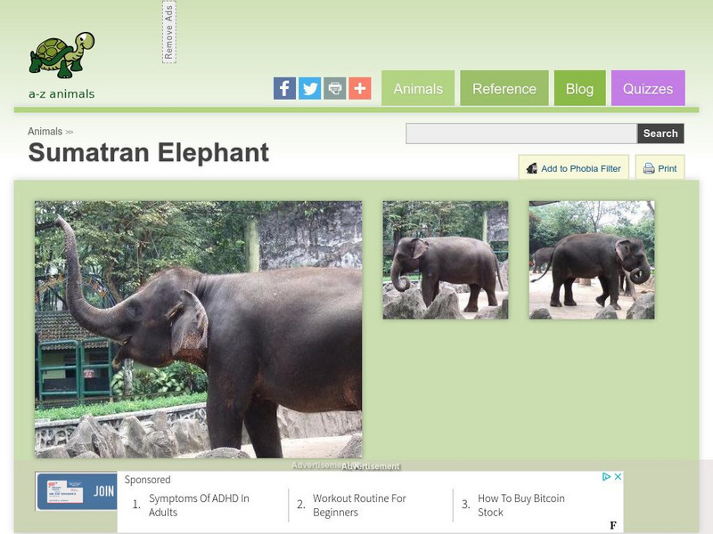Image resolution: width=713 pixels, height=534 pixels.
Task: Open the Animals menu tab
Action: coord(418,88)
